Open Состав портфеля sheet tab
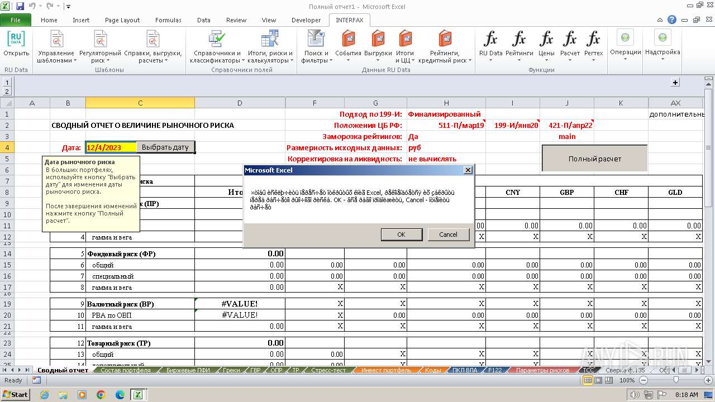Image resolution: width=715 pixels, height=402 pixels. [x=126, y=370]
